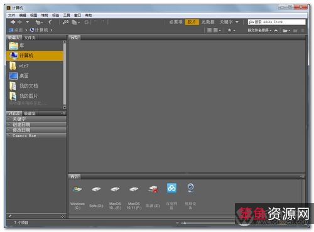Open the 堆栈 menu
The width and height of the screenshot is (314, 232).
[x=45, y=15]
